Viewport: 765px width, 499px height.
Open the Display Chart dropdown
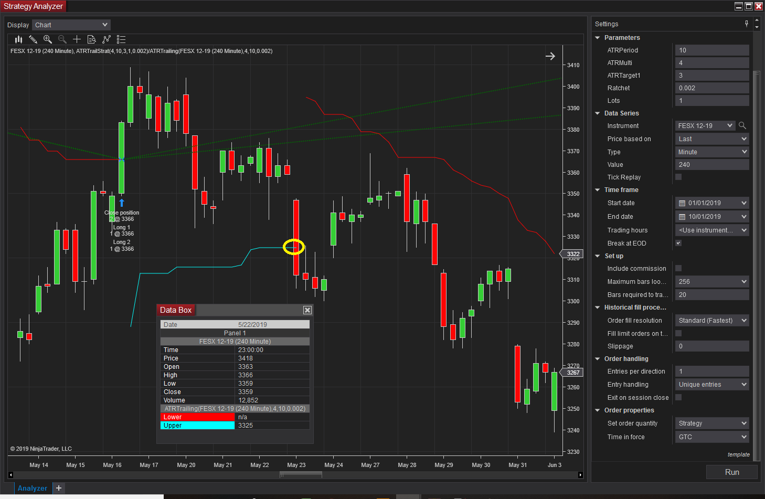pos(71,25)
